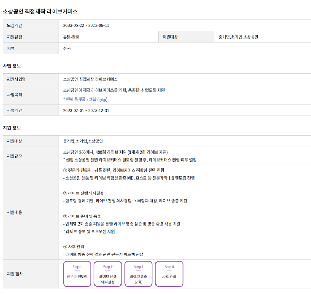The image size is (311, 294).
Task: Select the 전국 region value
Action: (67, 48)
